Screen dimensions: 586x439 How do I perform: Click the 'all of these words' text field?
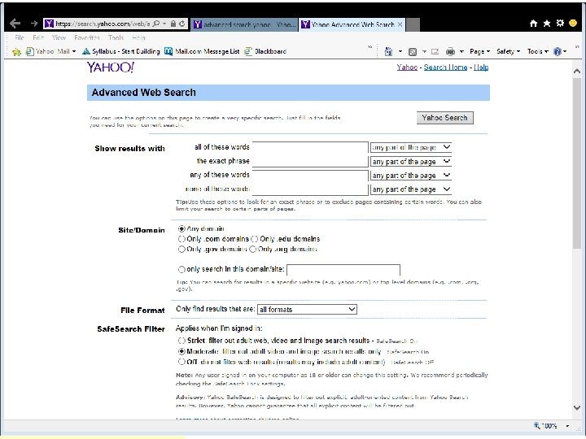(310, 147)
